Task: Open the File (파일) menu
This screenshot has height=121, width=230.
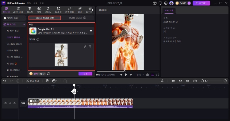Action: point(29,3)
